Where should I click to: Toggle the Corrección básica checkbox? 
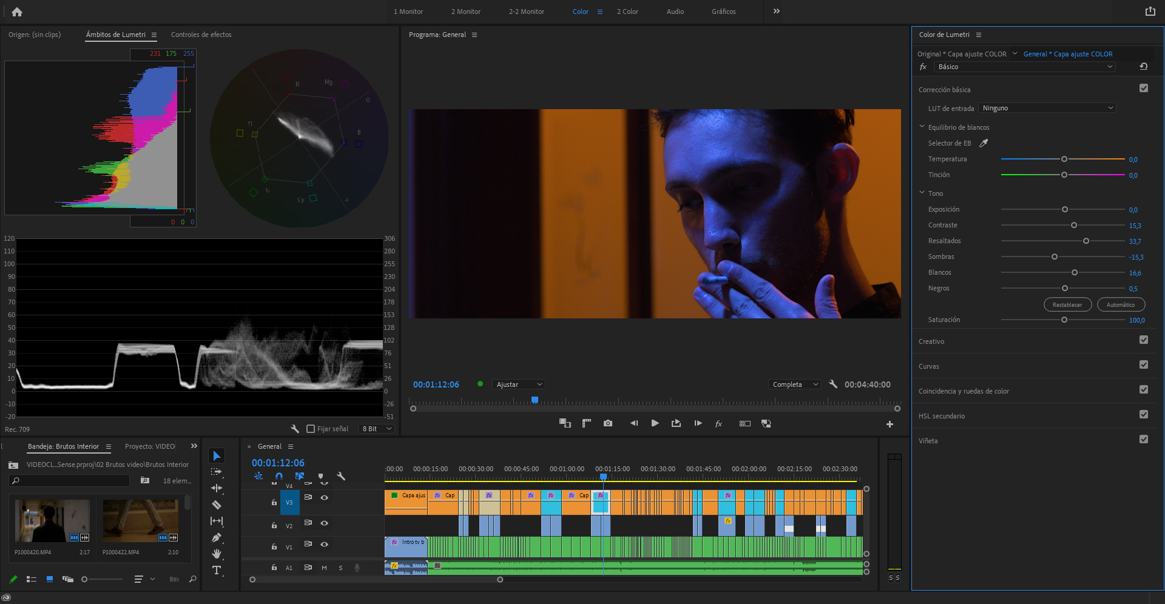click(1144, 89)
